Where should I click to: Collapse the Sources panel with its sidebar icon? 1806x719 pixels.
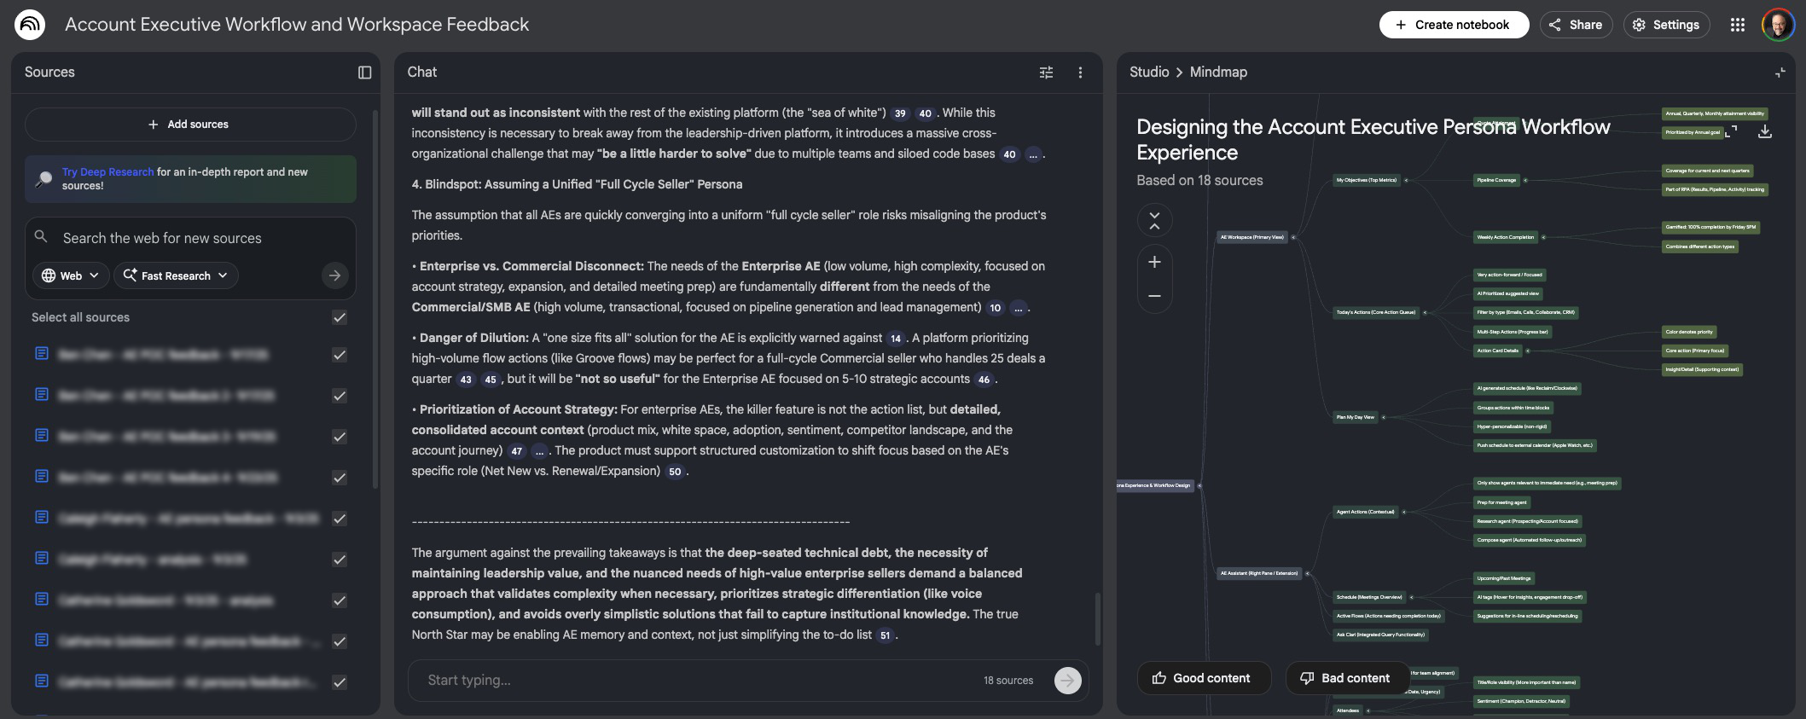coord(365,72)
